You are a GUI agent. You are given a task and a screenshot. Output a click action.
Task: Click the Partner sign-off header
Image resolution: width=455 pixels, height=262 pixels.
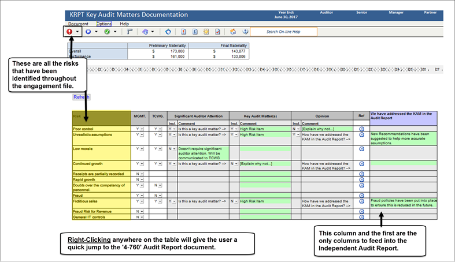click(430, 13)
